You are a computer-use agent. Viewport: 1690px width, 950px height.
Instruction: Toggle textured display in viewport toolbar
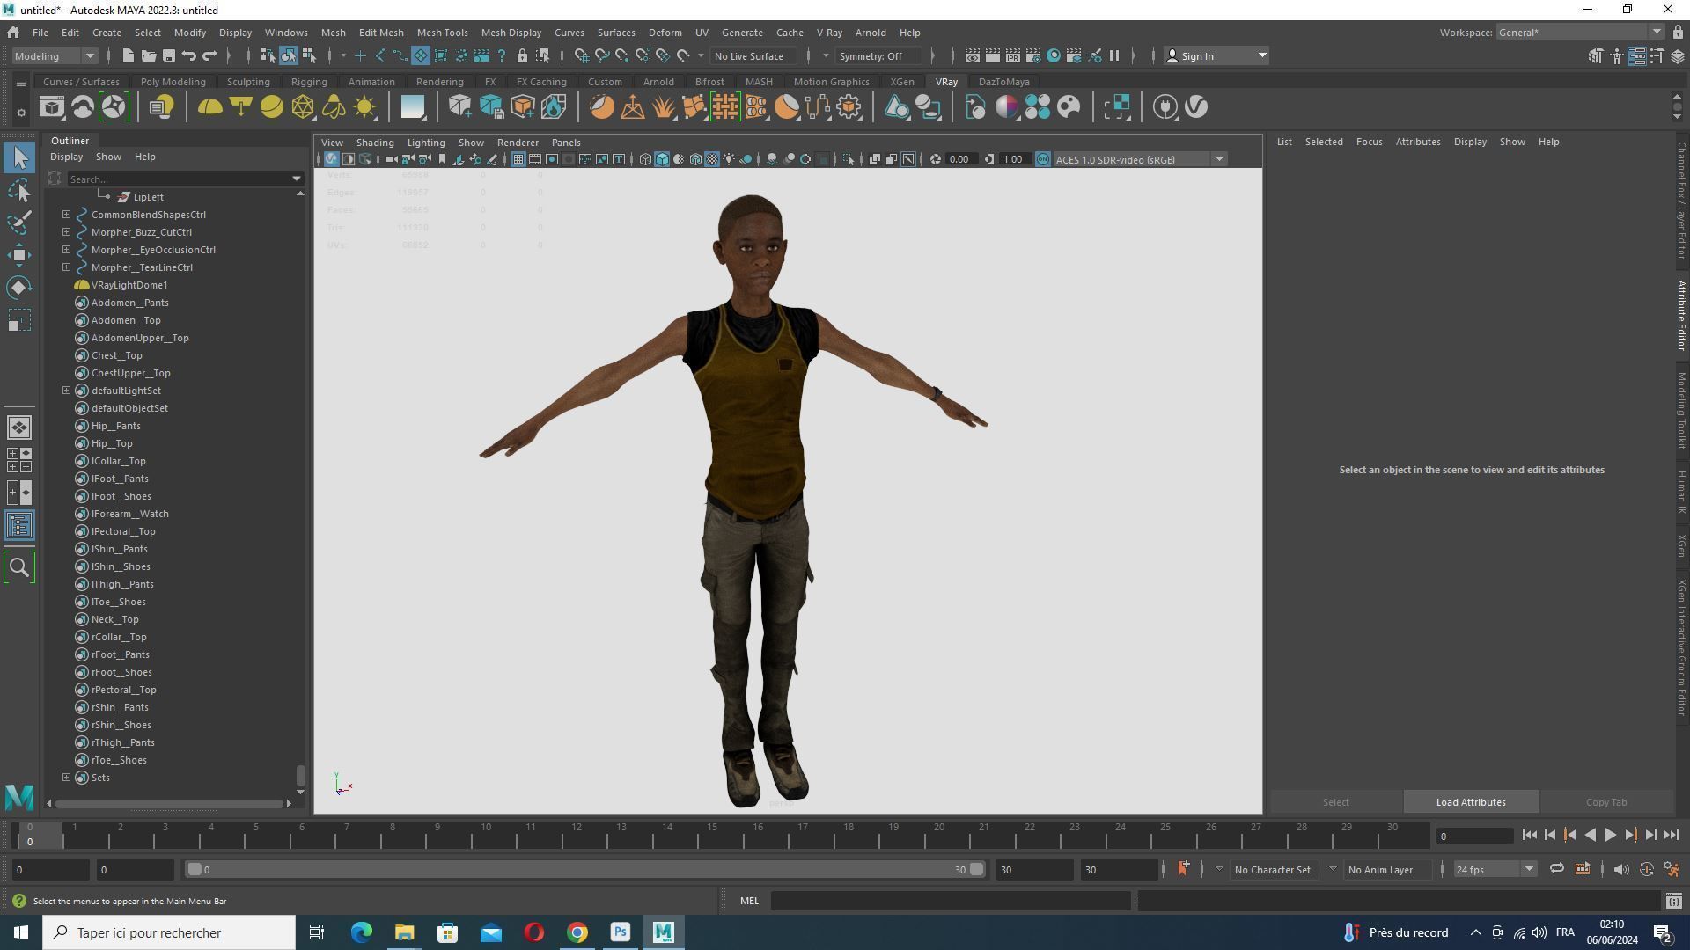click(712, 159)
